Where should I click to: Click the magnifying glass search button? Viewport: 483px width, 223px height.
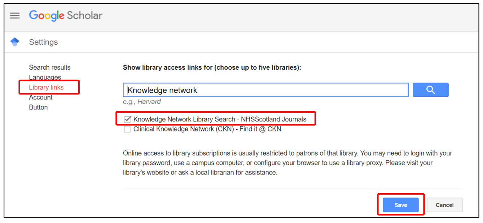pyautogui.click(x=430, y=90)
